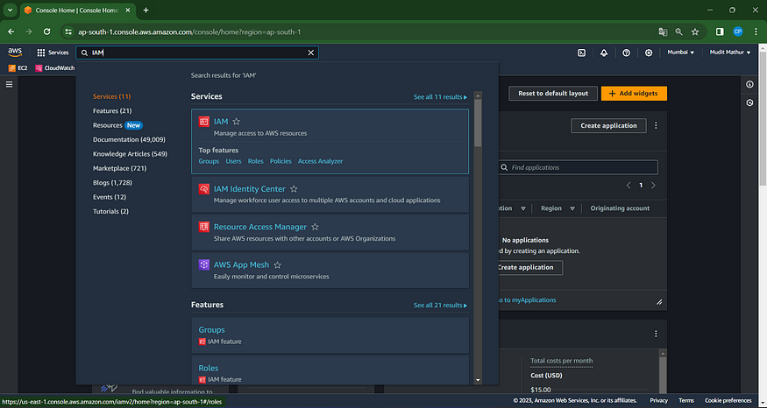The width and height of the screenshot is (767, 408).
Task: Click the search results panel scrollbar
Action: (x=478, y=123)
